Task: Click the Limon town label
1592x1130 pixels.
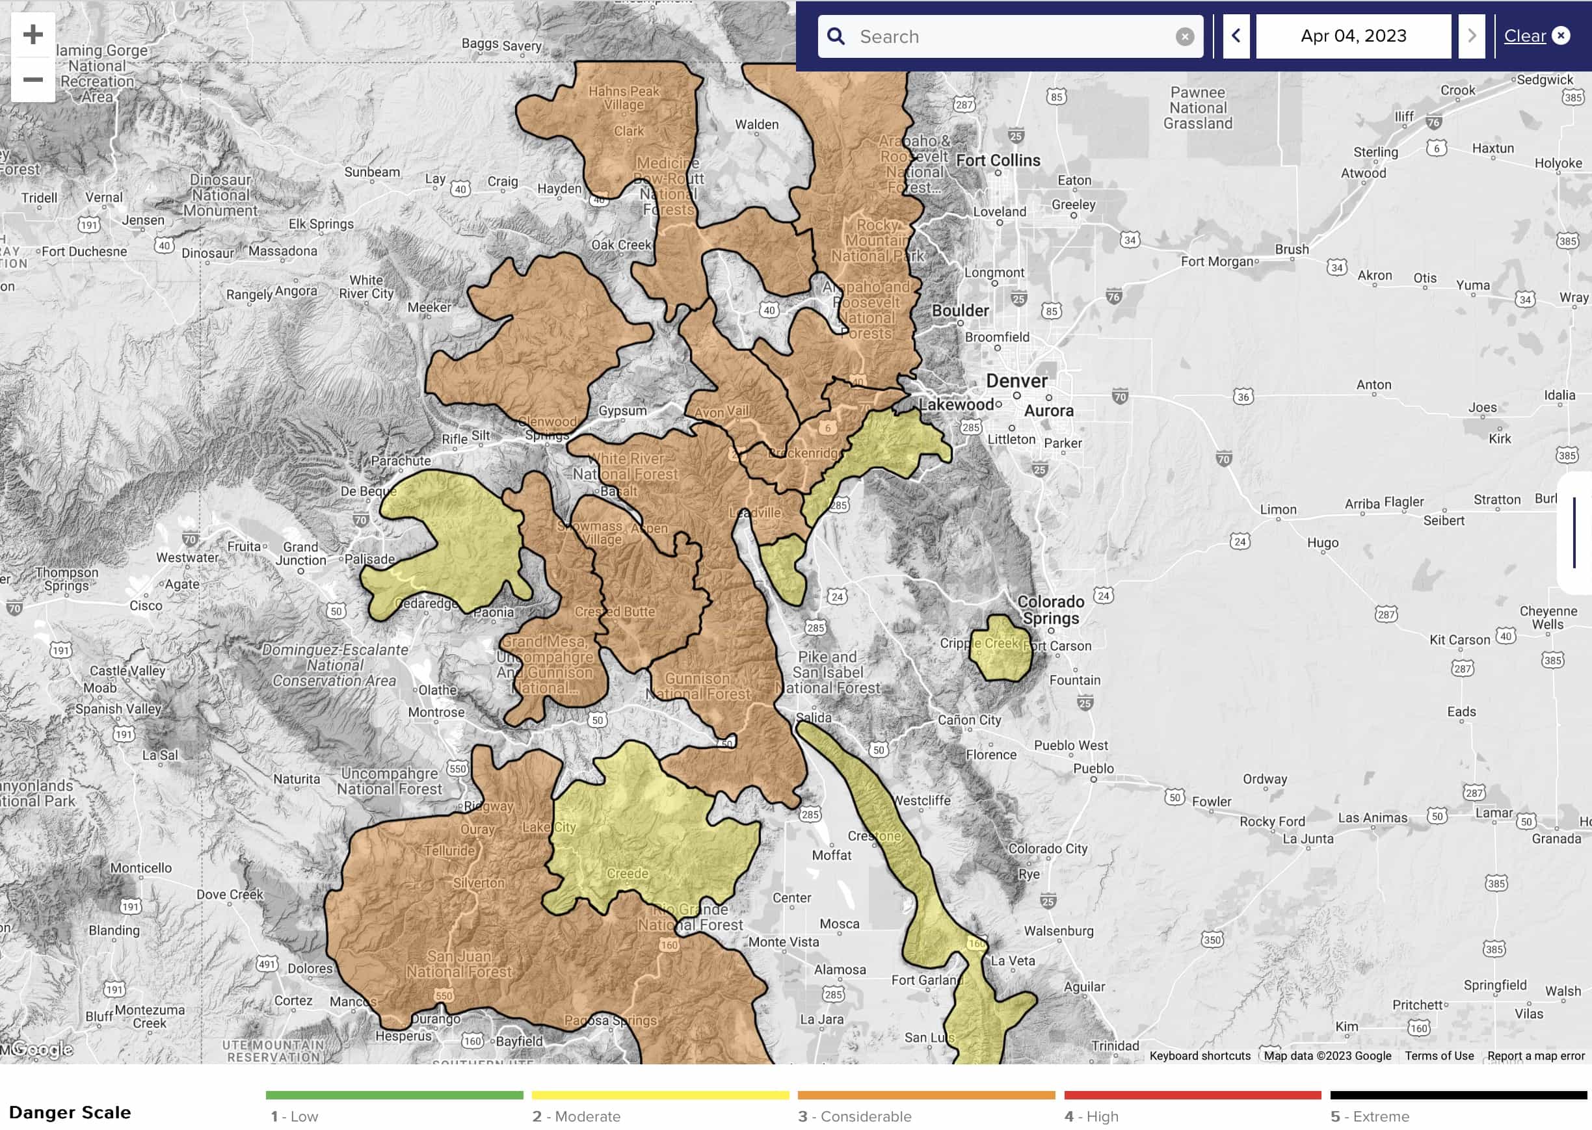Action: coord(1278,509)
